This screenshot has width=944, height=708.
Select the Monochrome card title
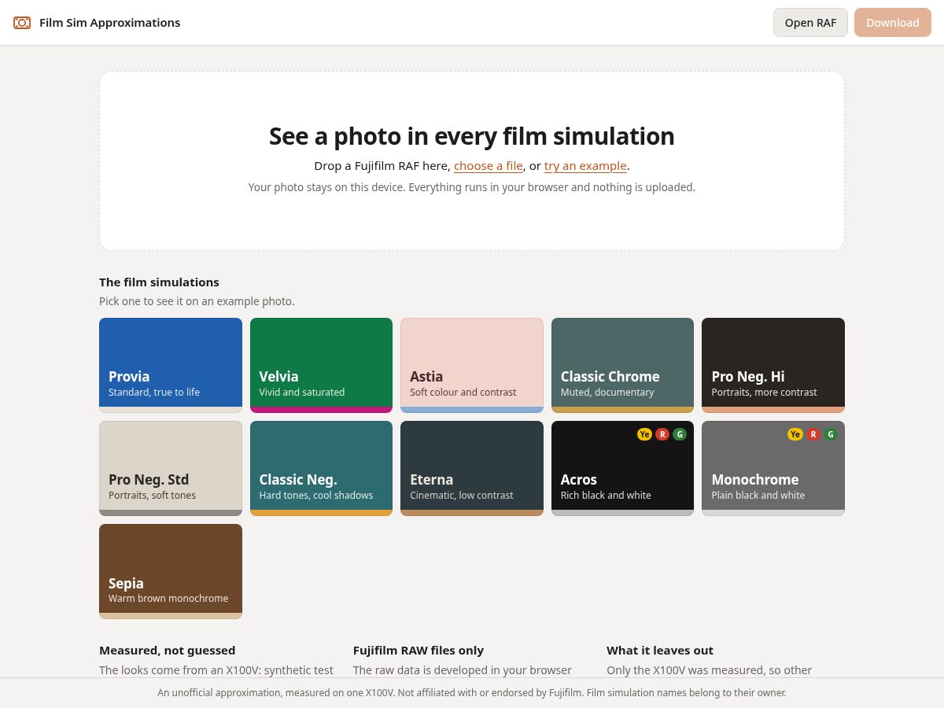tap(755, 480)
